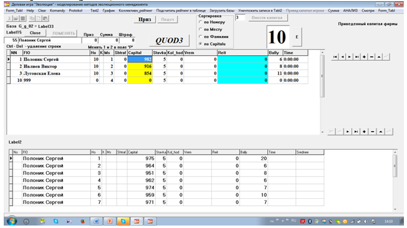The image size is (407, 228).
Task: Click lower table vertical scrollbar thumb
Action: tap(395, 166)
